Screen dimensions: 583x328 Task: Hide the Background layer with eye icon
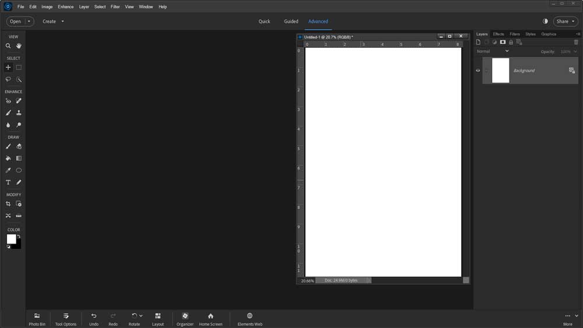(478, 70)
